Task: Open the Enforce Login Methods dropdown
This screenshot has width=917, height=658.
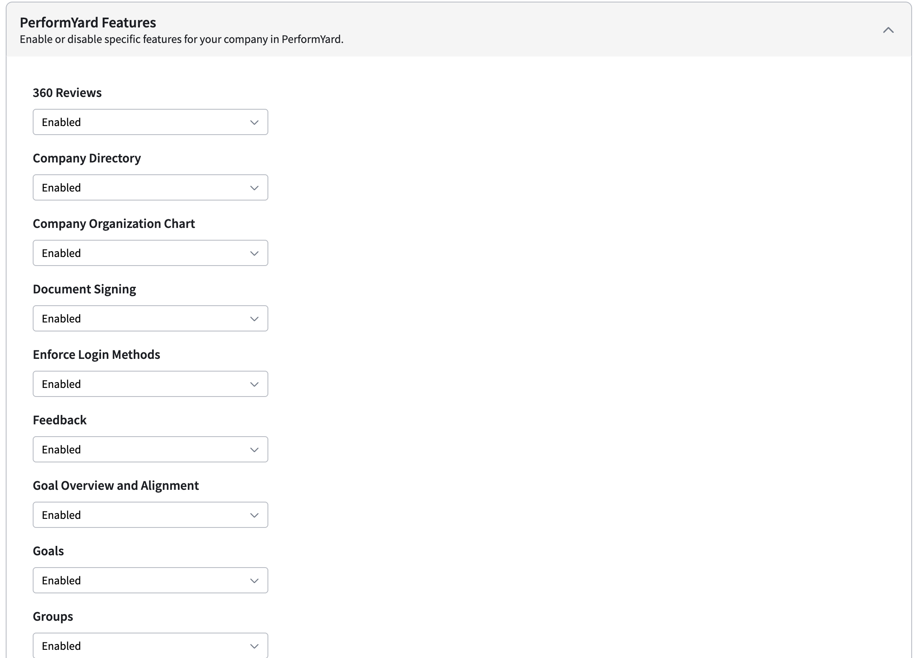Action: coord(151,384)
